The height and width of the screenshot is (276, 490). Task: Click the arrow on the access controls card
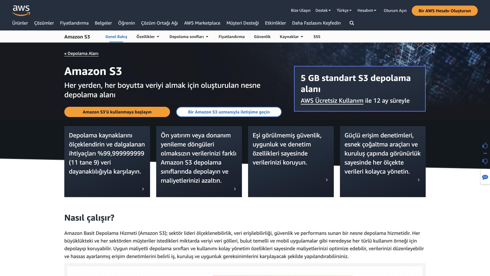pos(419,180)
